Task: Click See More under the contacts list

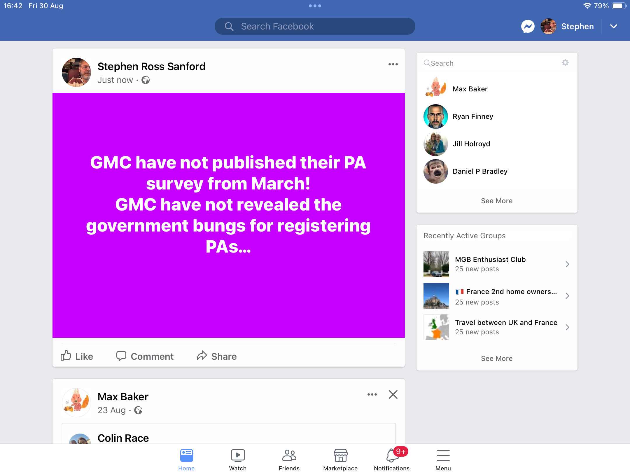Action: (x=497, y=201)
